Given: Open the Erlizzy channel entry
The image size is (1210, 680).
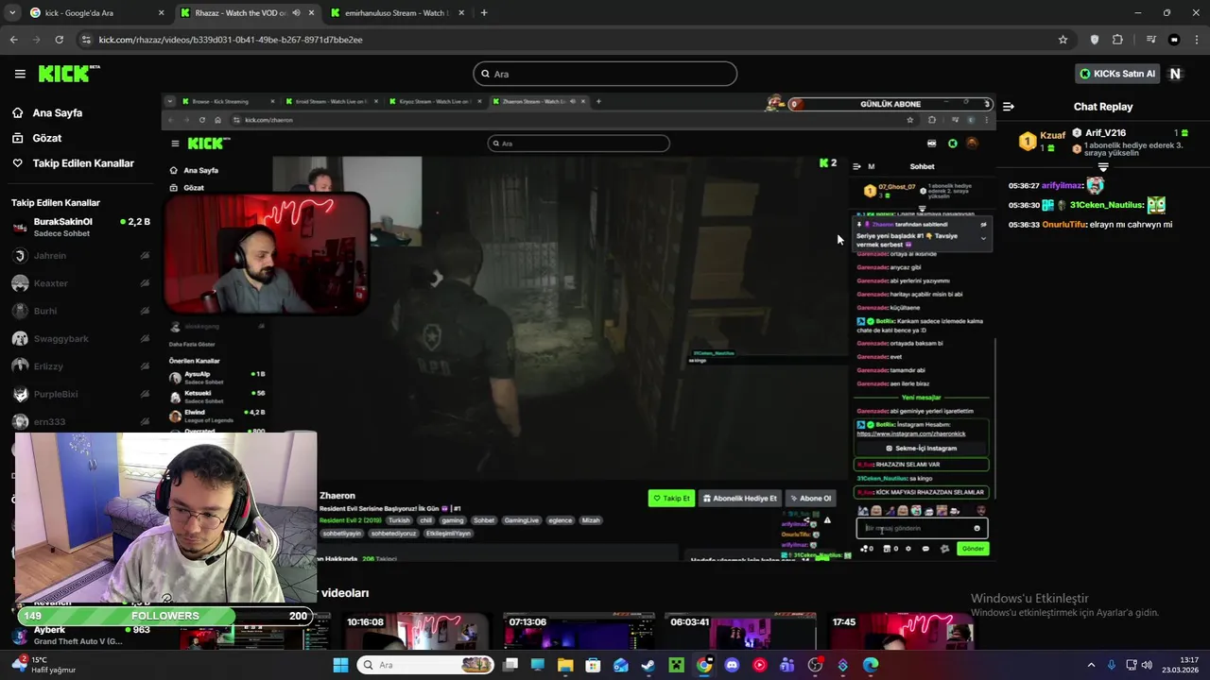Looking at the screenshot, I should tap(80, 365).
